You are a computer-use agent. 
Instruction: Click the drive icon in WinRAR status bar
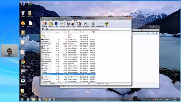click(x=42, y=84)
